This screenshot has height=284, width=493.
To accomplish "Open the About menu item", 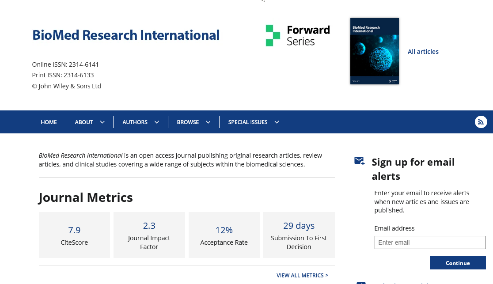I will [84, 122].
